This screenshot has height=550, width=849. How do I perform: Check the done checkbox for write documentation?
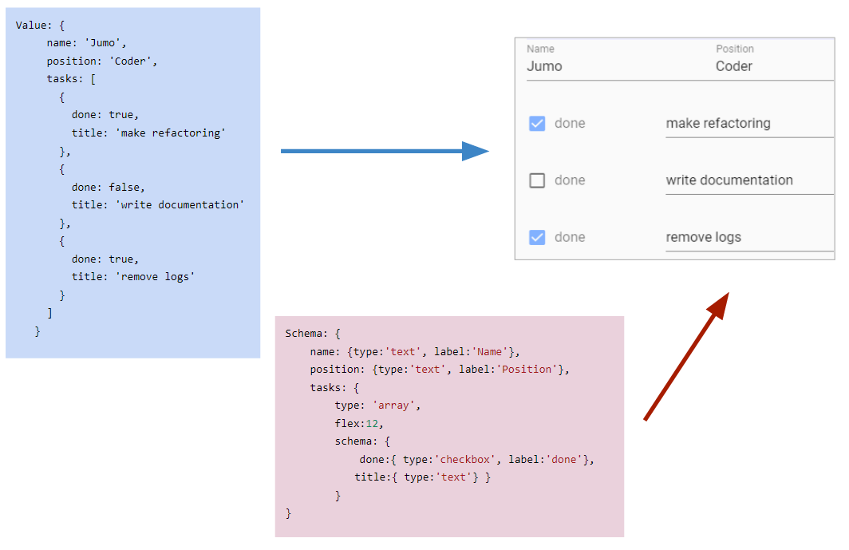(536, 180)
